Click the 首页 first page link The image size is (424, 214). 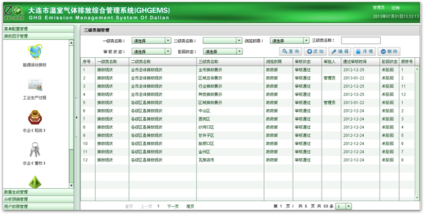point(129,206)
